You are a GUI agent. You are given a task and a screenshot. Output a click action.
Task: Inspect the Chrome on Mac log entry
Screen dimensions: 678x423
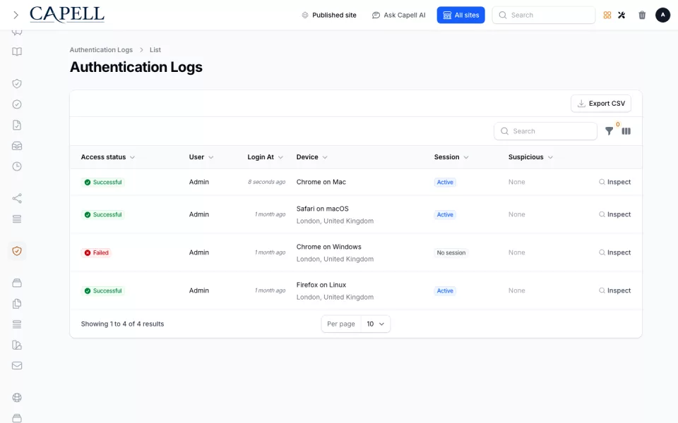pos(614,182)
